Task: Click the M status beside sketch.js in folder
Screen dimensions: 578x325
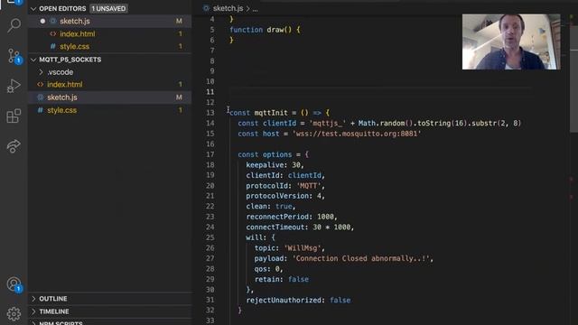Action: click(x=179, y=97)
